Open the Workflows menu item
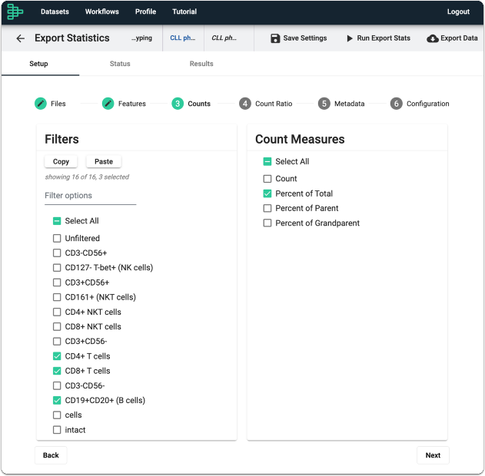485x476 pixels. pyautogui.click(x=102, y=12)
